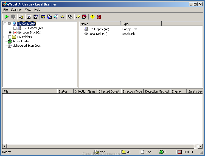Click the Vet engine icon in status bar
The height and width of the screenshot is (156, 205).
pyautogui.click(x=97, y=152)
